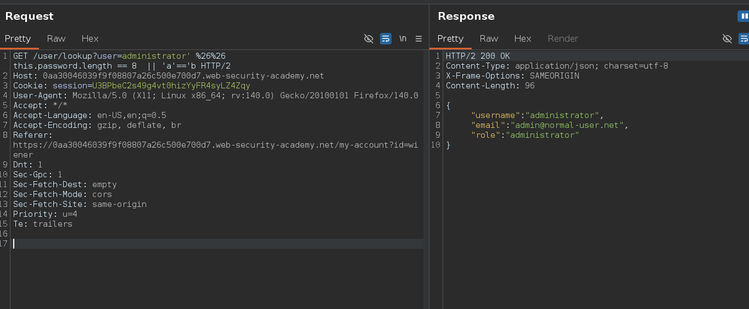
Task: Click the session cookie value
Action: pyautogui.click(x=171, y=86)
